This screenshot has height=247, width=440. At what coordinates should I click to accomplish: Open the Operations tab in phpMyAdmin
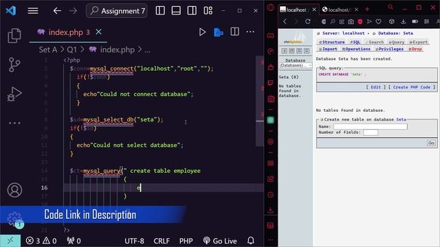pyautogui.click(x=356, y=49)
